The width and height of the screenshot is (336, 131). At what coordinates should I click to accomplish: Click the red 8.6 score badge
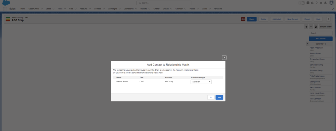[x=243, y=19]
